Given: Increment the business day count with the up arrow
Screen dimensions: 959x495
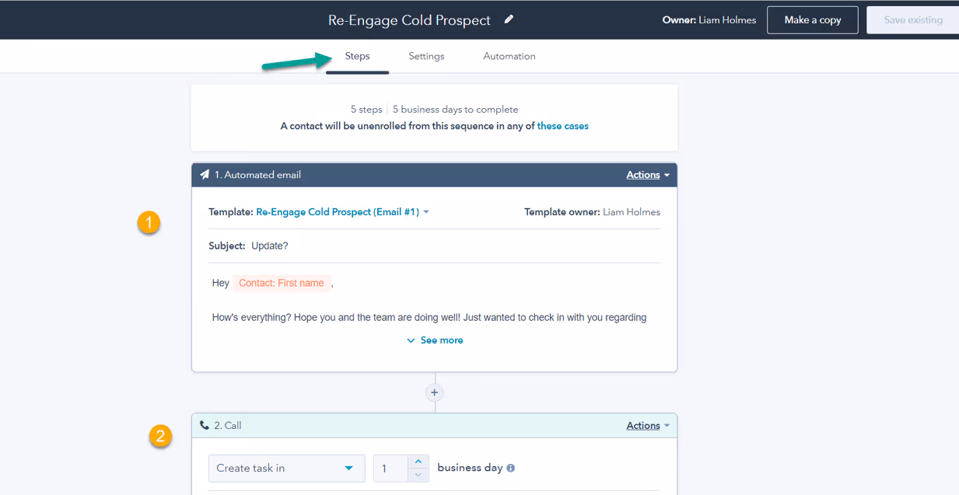Looking at the screenshot, I should point(417,462).
